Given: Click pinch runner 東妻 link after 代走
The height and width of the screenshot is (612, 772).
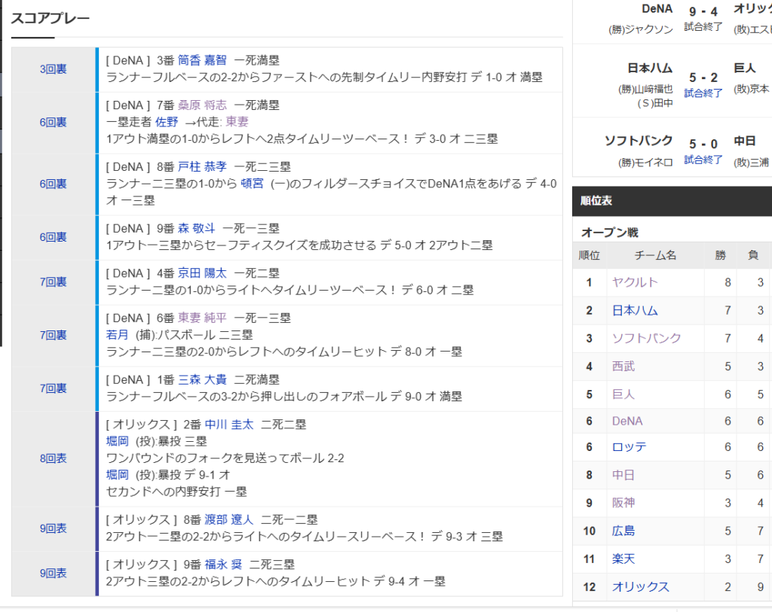Looking at the screenshot, I should tap(237, 121).
